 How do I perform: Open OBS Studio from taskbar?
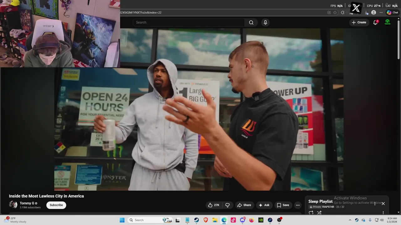[x=279, y=220]
